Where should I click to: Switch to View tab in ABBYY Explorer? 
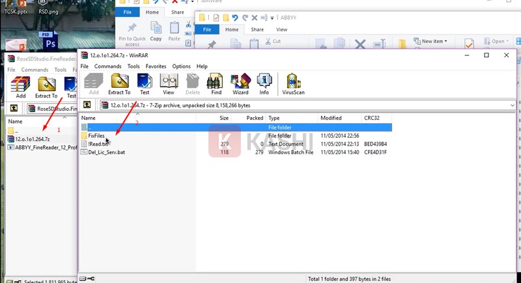tap(281, 29)
